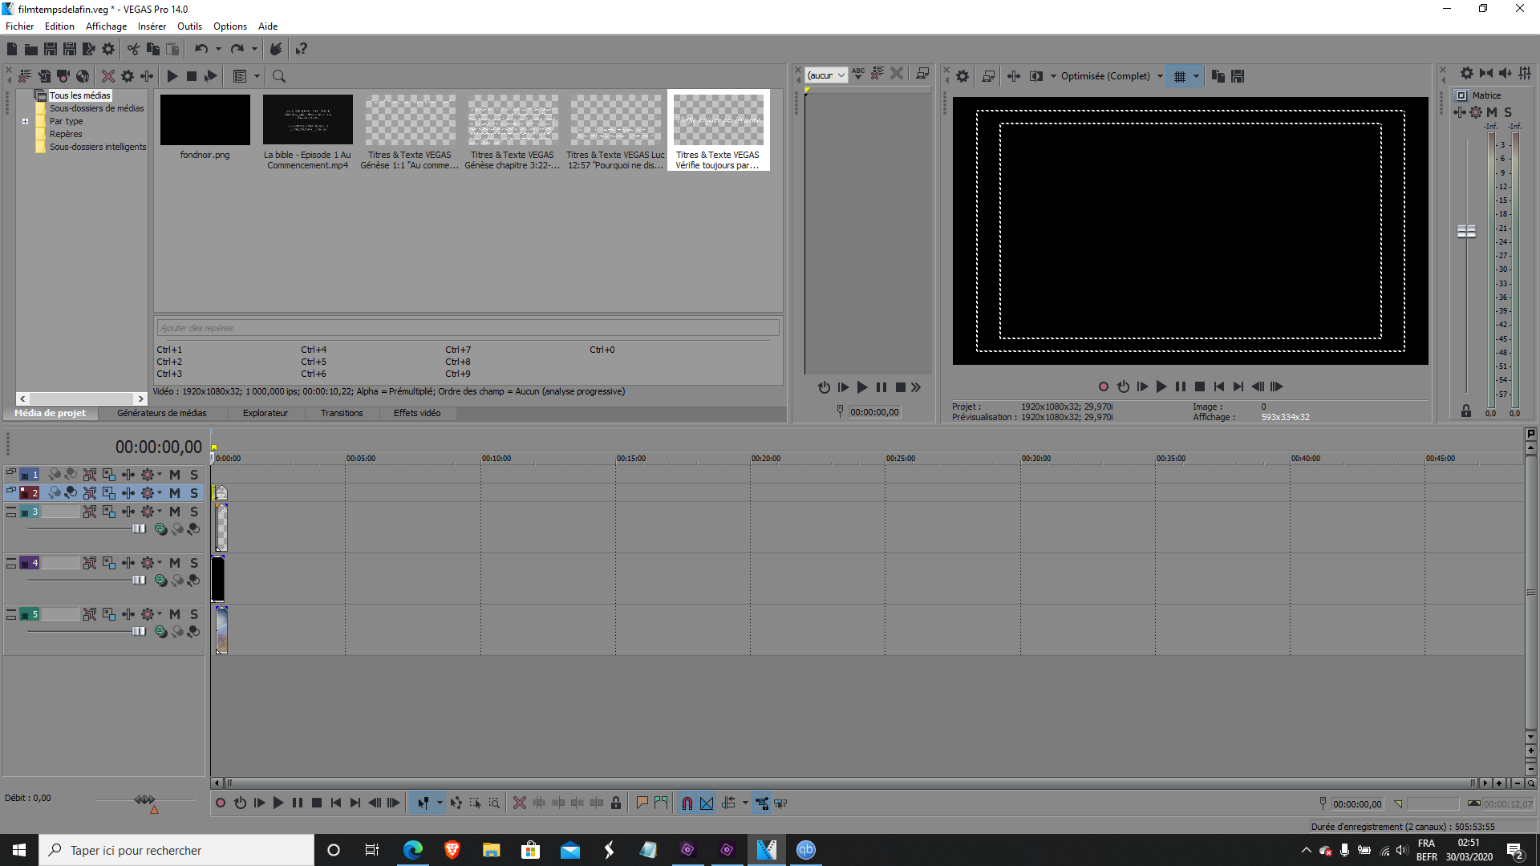Image resolution: width=1540 pixels, height=866 pixels.
Task: Lock selected events with padlock icon
Action: coord(616,803)
